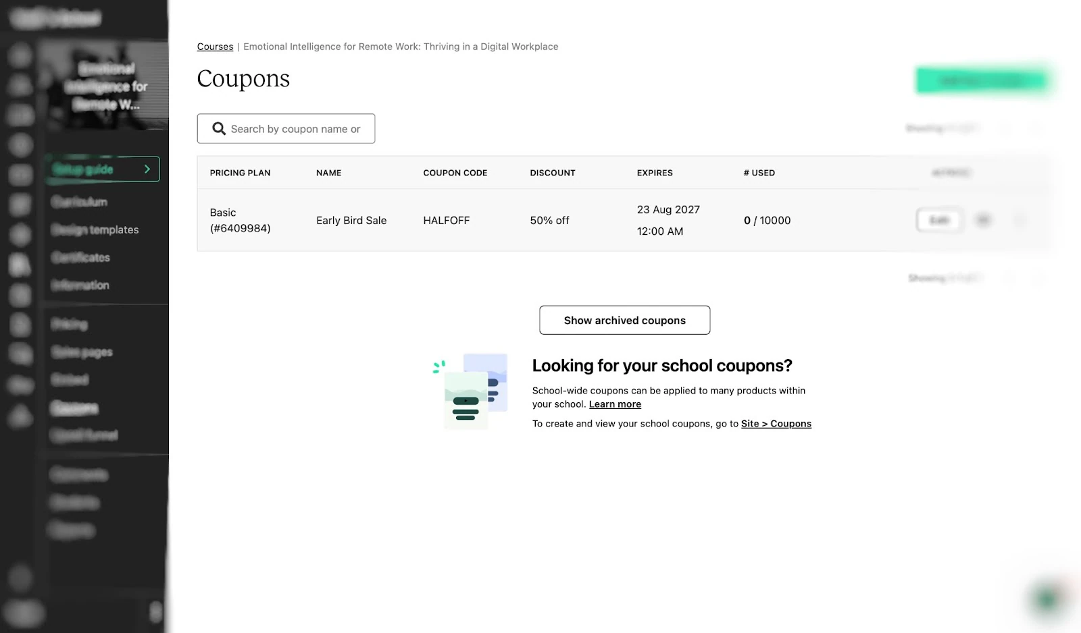
Task: Click the 'Early Bird Sale' coupon name
Action: point(351,220)
